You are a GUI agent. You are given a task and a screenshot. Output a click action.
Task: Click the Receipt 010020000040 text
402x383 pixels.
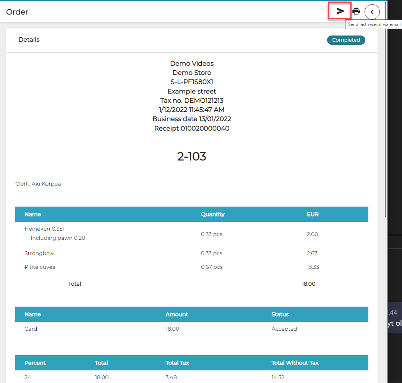[x=191, y=128]
